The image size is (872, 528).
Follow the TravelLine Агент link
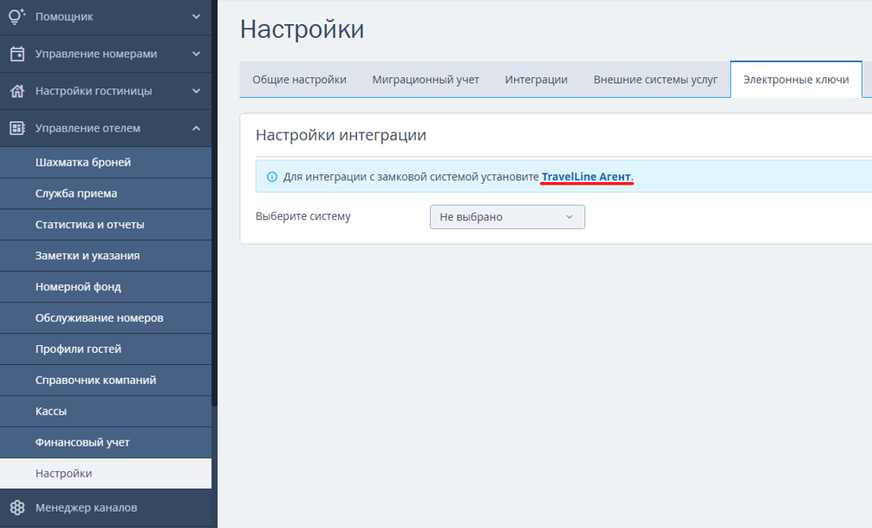(x=587, y=176)
